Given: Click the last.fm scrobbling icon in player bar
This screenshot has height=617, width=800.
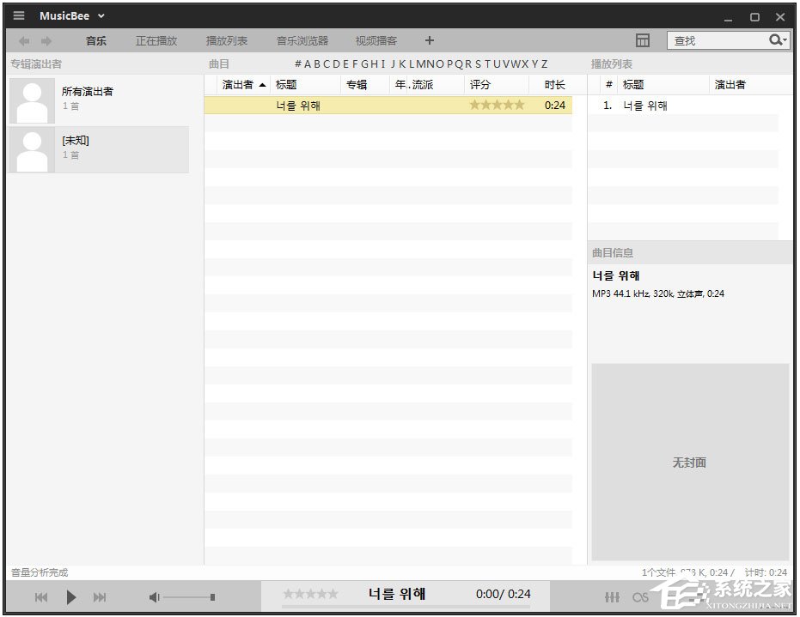Looking at the screenshot, I should (x=639, y=596).
